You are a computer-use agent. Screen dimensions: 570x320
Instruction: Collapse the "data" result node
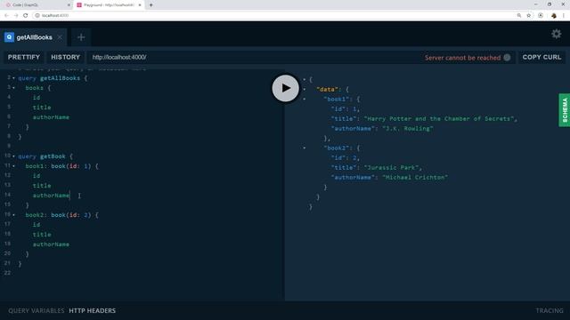pos(305,89)
